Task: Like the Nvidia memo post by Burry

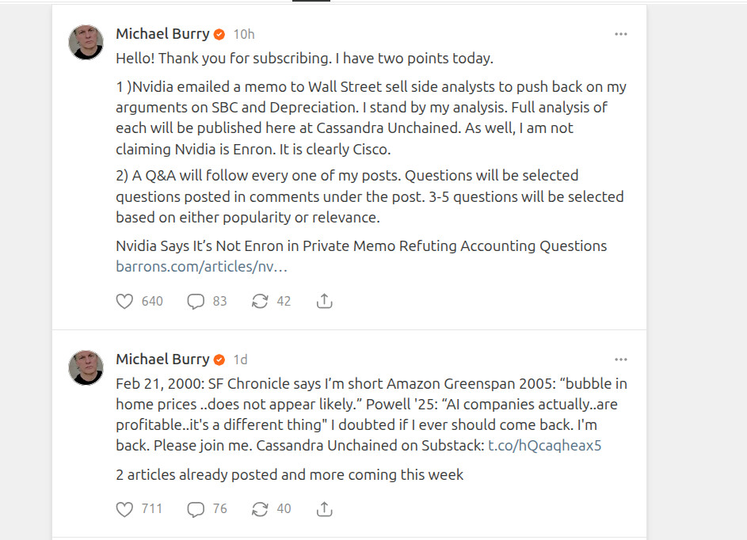Action: pos(124,302)
